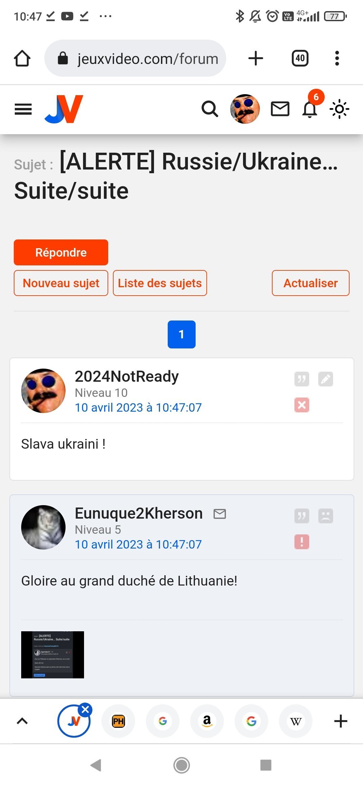Viewport: 363px width, 787px height.
Task: Open the private messages envelope
Action: pyautogui.click(x=280, y=109)
